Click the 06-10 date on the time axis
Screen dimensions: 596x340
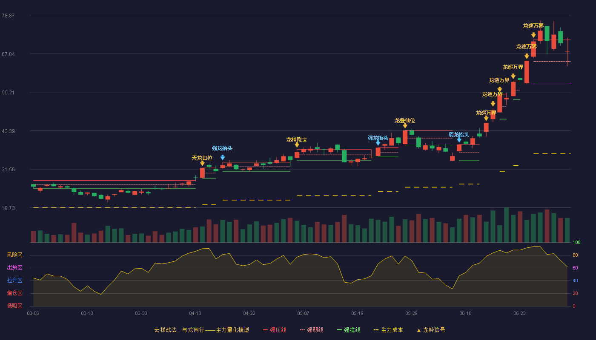pyautogui.click(x=465, y=313)
